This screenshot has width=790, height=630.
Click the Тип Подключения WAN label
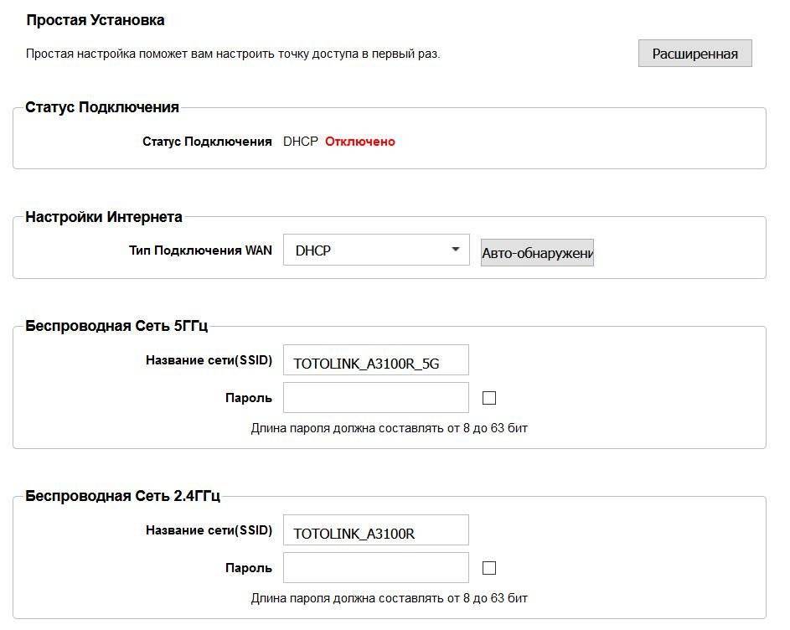200,250
